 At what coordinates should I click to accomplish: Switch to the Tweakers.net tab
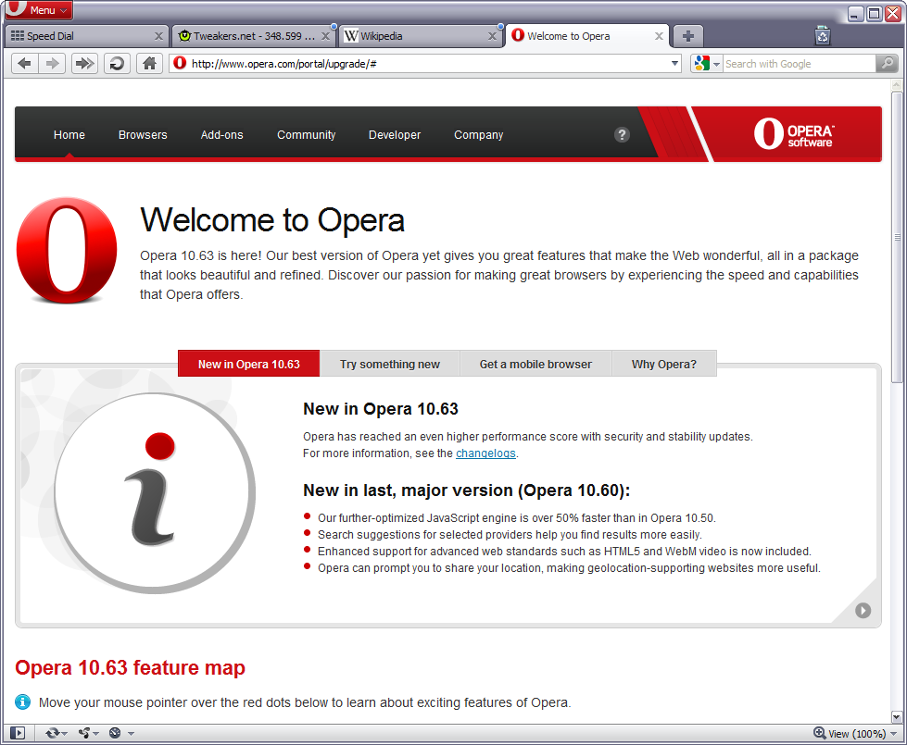coord(253,36)
